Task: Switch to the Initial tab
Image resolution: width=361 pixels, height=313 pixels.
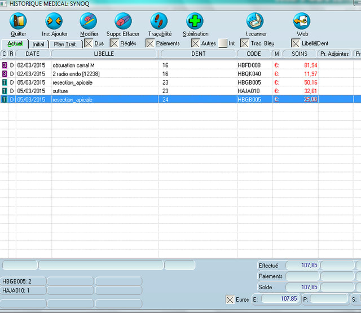Action: (x=38, y=44)
